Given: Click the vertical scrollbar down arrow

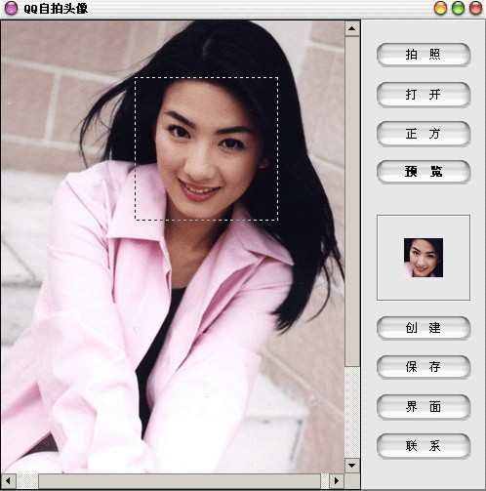Looking at the screenshot, I should (x=352, y=466).
